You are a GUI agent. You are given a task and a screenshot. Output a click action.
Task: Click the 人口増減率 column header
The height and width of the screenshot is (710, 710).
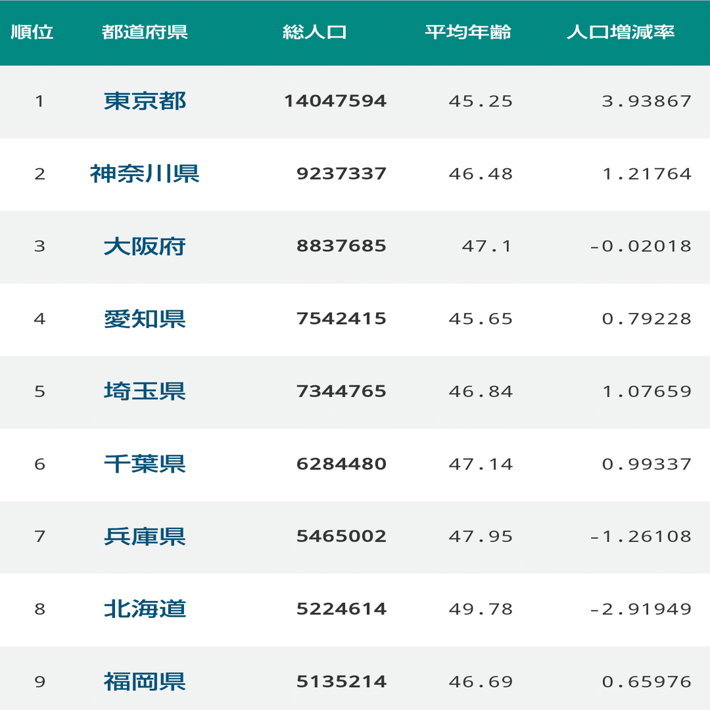(x=621, y=32)
